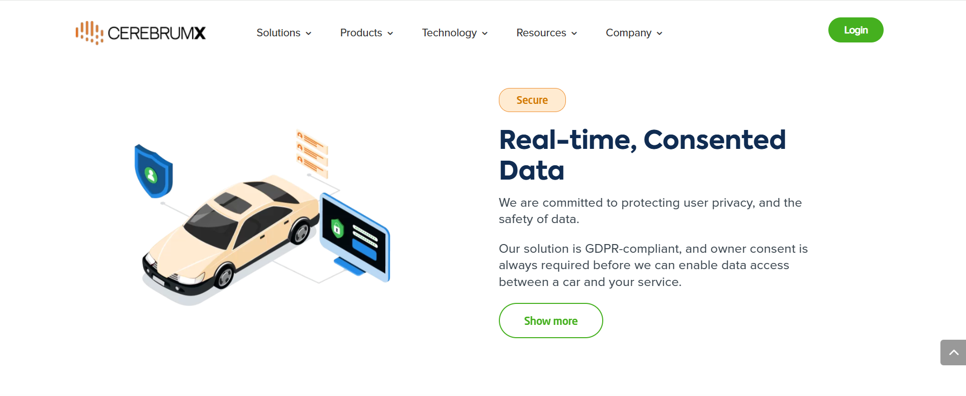This screenshot has height=396, width=966.
Task: Open the Technology menu
Action: [x=449, y=33]
